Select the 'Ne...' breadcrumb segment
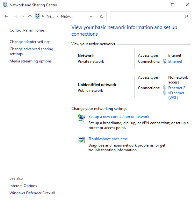 pyautogui.click(x=50, y=16)
